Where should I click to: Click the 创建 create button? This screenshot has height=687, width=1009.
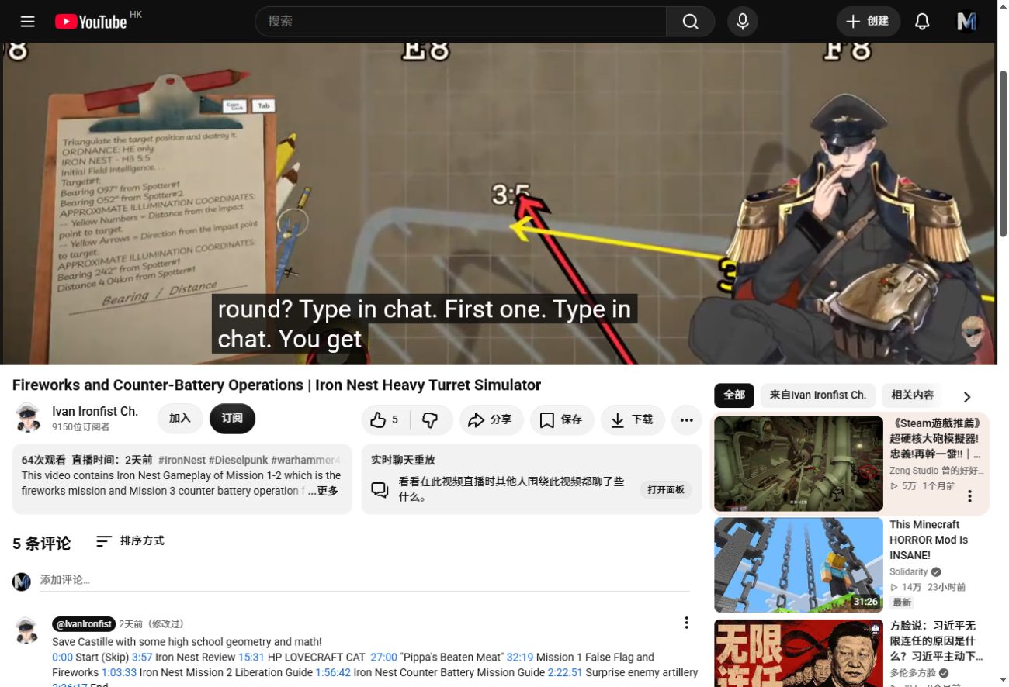[869, 22]
